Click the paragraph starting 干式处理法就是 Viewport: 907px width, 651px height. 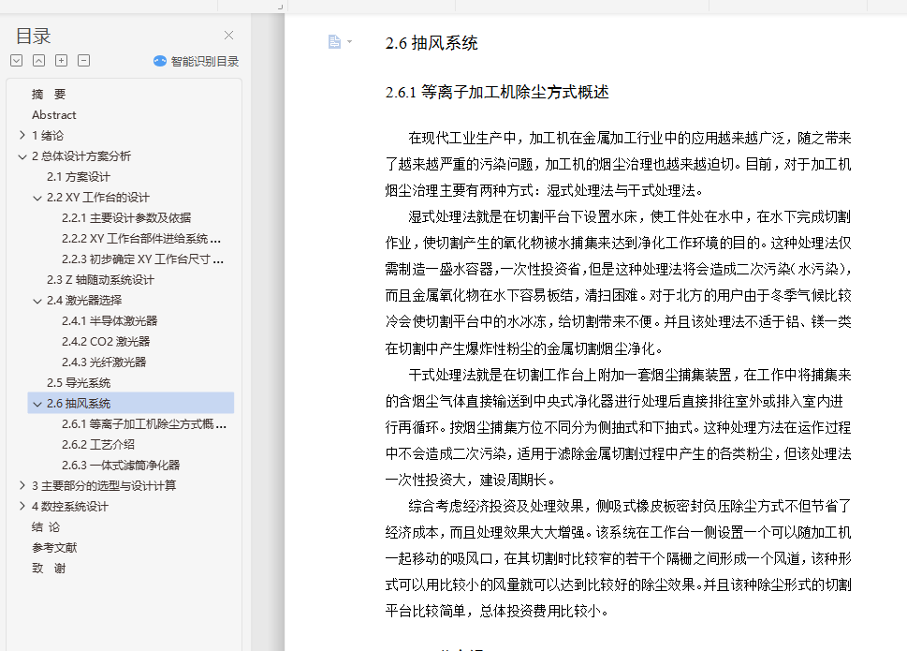tap(619, 427)
